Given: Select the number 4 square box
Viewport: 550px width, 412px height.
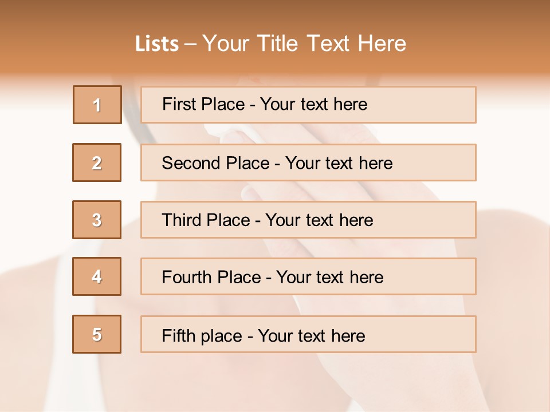Looking at the screenshot, I should pyautogui.click(x=97, y=276).
